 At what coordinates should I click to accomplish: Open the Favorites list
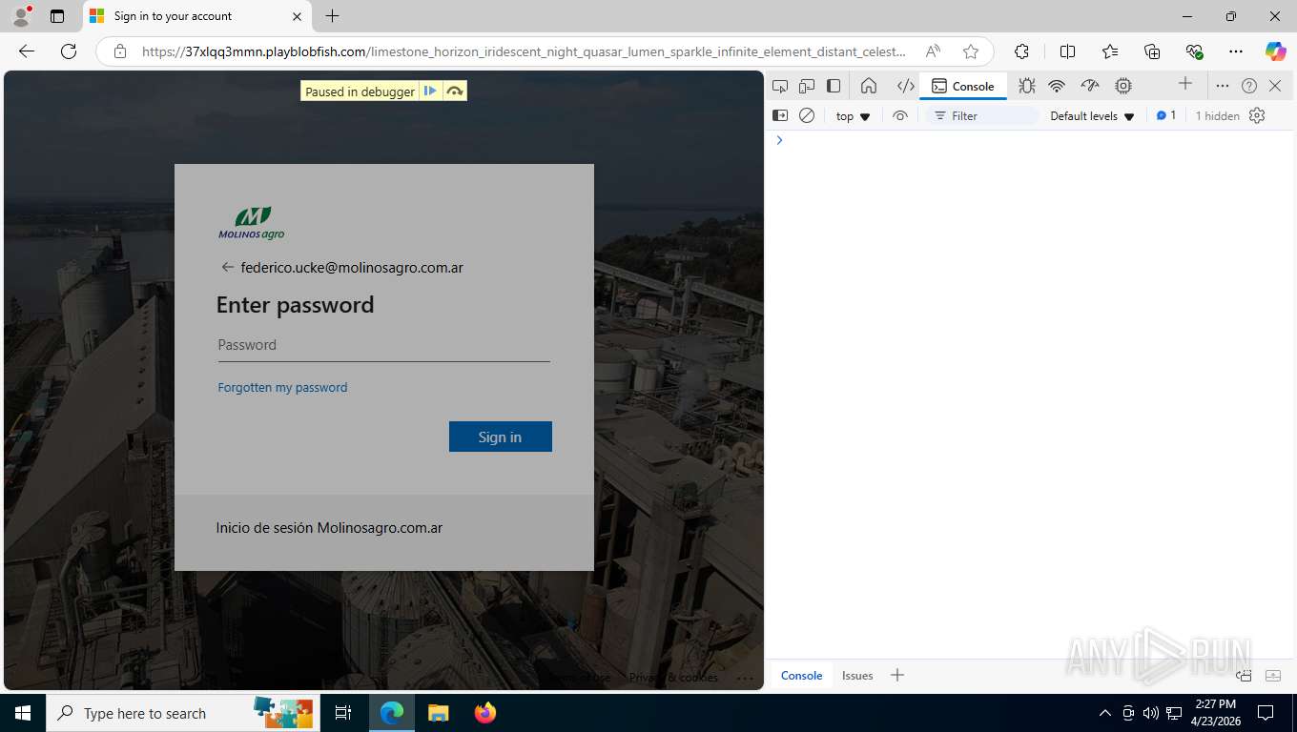tap(1110, 51)
